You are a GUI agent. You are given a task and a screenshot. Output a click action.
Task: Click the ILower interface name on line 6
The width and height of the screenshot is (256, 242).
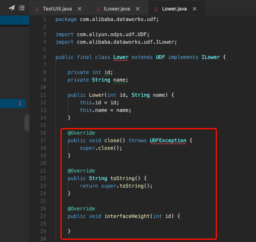211,57
